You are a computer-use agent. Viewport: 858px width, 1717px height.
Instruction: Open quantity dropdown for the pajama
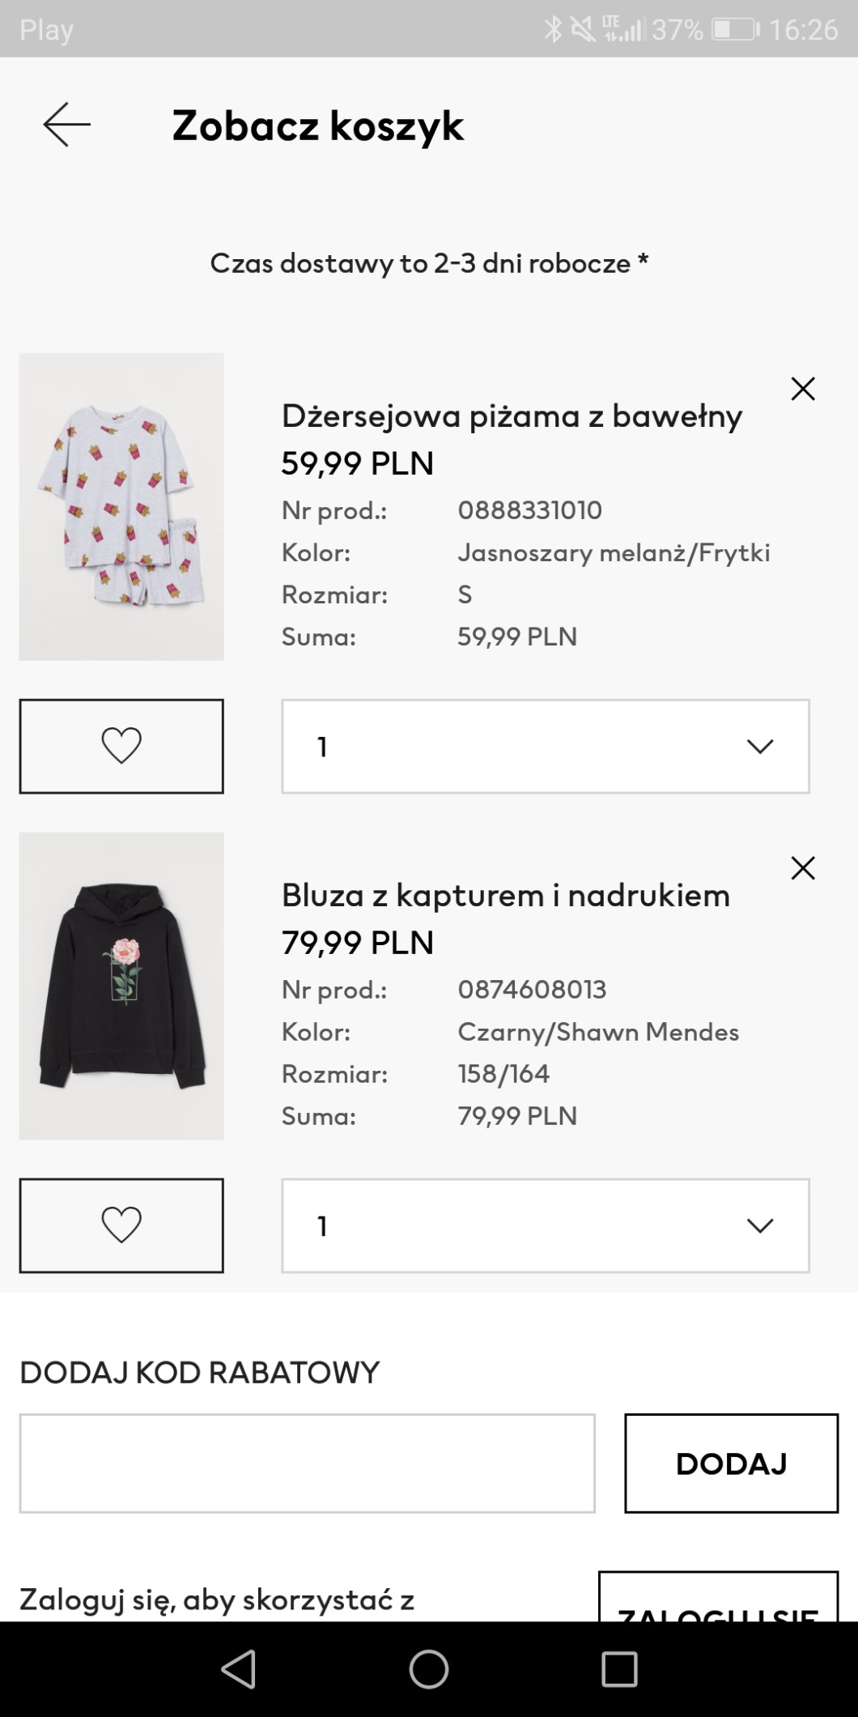(545, 746)
